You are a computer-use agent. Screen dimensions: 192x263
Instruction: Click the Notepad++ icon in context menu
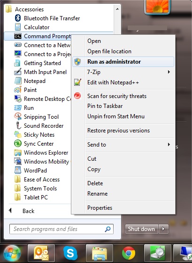(77, 82)
